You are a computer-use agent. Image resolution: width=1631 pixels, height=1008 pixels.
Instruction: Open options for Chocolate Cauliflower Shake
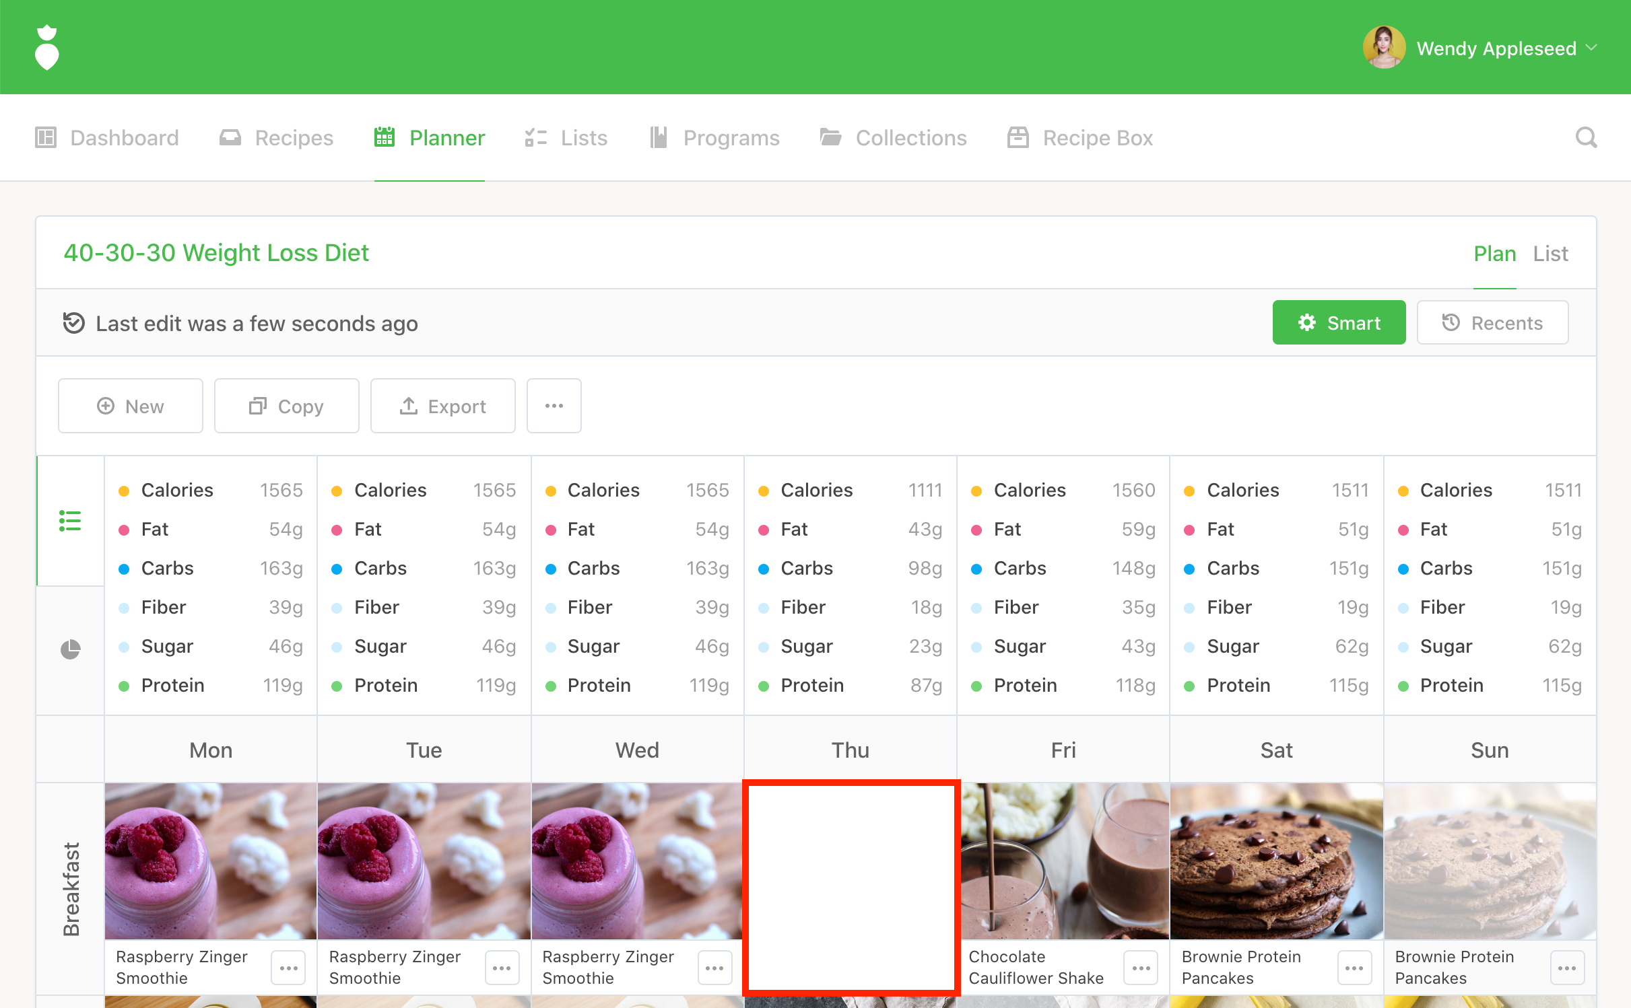(x=1141, y=968)
